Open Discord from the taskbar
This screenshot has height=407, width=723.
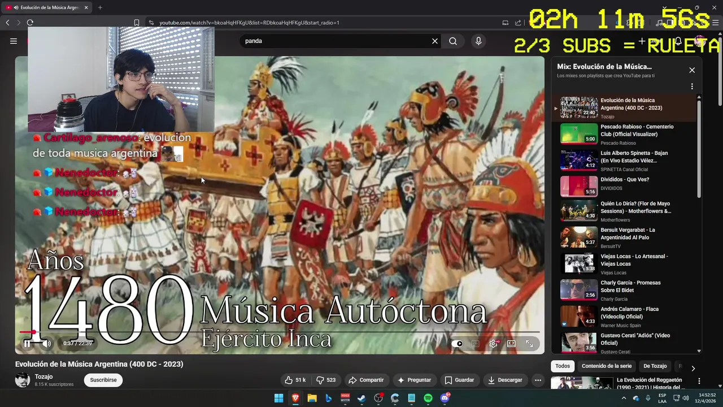445,398
